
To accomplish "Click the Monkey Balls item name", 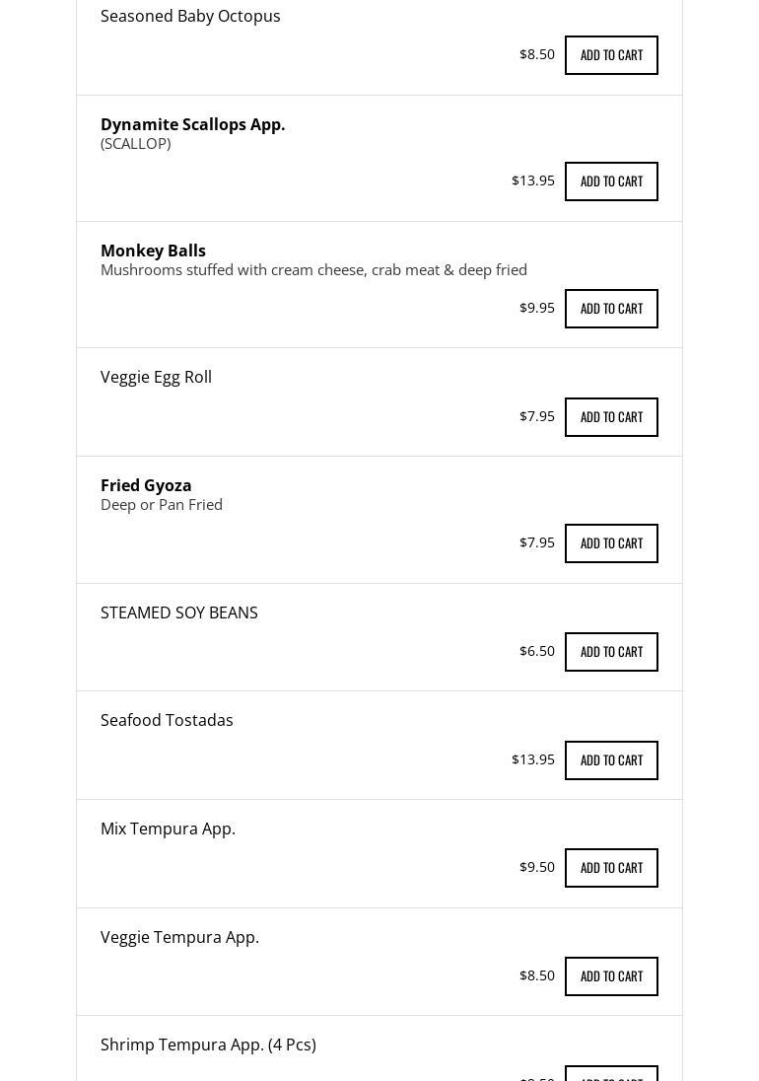I will click(x=153, y=251).
